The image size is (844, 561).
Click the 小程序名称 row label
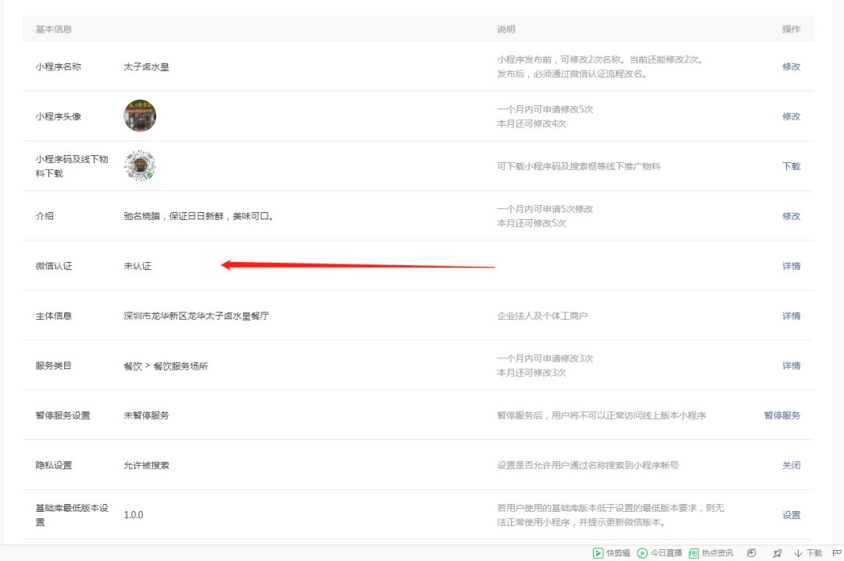pyautogui.click(x=58, y=66)
